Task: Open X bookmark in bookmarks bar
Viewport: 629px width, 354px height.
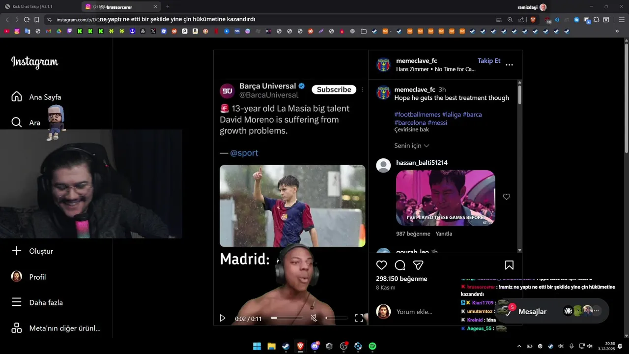Action: coord(153,31)
